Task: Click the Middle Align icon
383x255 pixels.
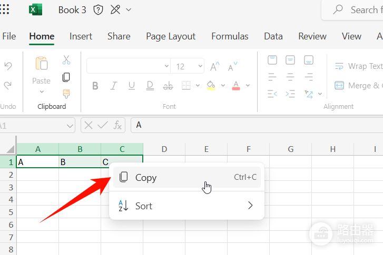Action: pyautogui.click(x=290, y=60)
